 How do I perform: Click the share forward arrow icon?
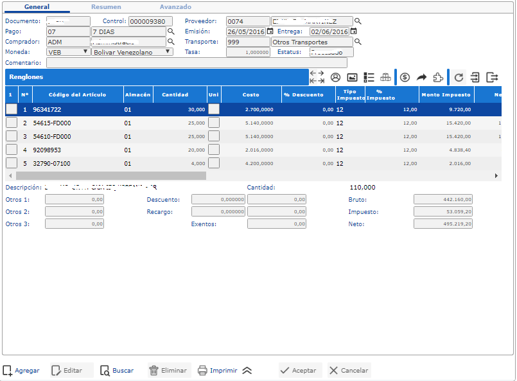click(421, 77)
